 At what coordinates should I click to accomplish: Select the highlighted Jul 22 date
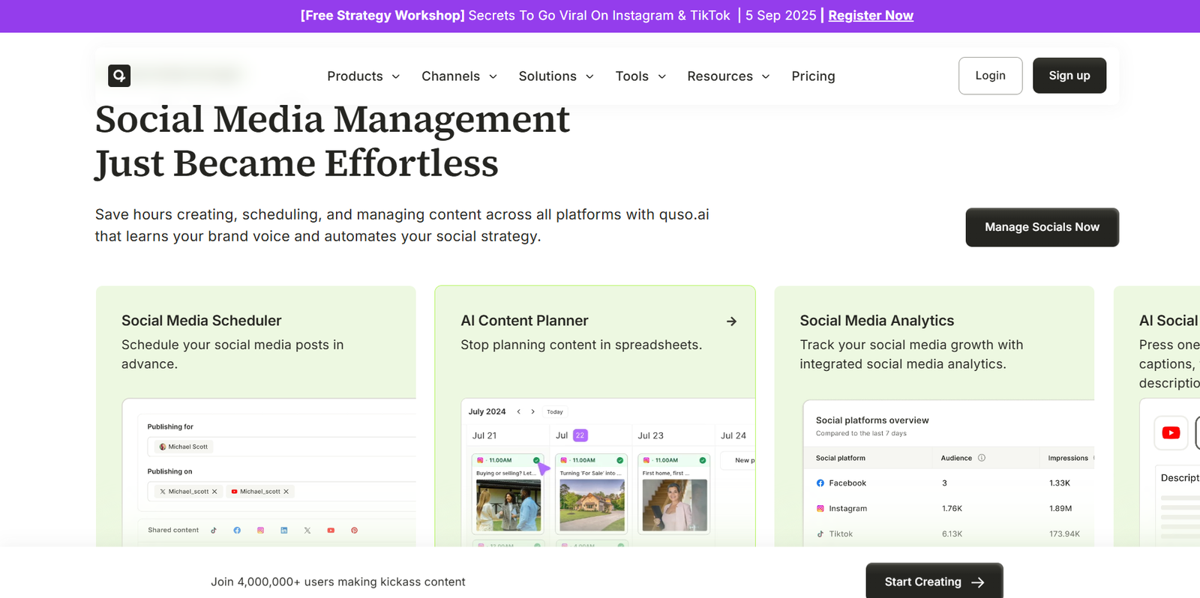580,435
